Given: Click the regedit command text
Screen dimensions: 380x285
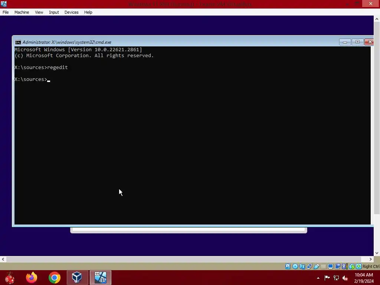Looking at the screenshot, I should 58,68.
